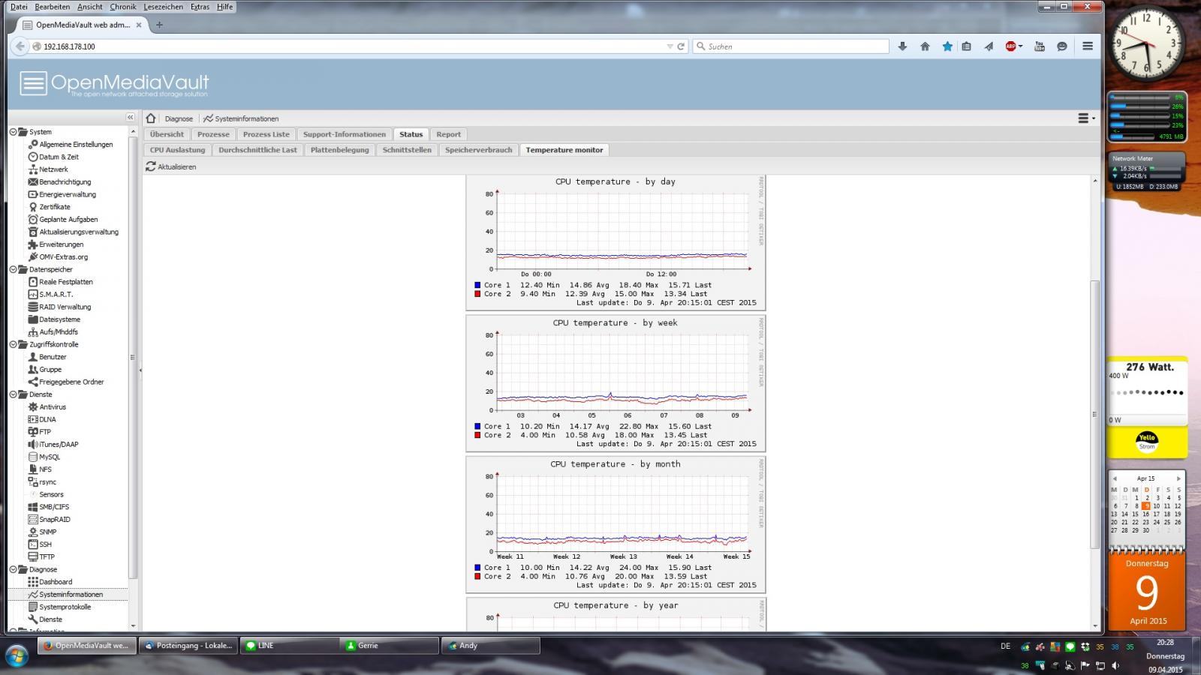Open the user menu dropdown at top right
Image resolution: width=1201 pixels, height=675 pixels.
point(1086,118)
